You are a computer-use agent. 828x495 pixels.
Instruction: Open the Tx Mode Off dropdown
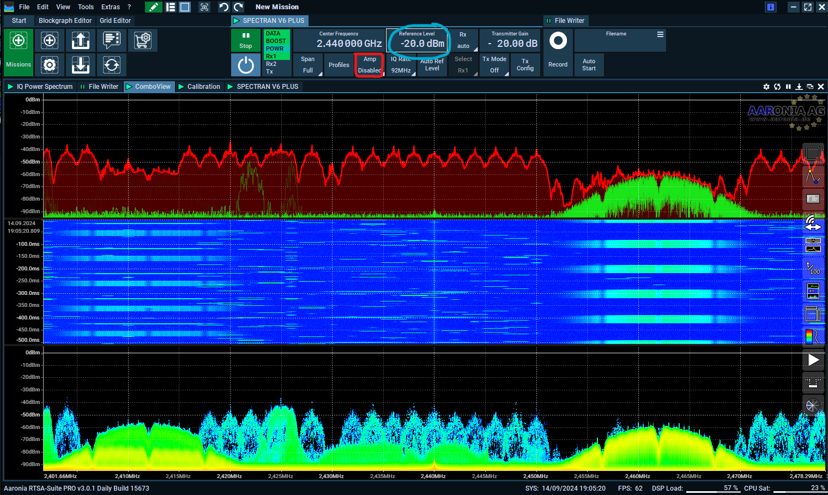[494, 65]
